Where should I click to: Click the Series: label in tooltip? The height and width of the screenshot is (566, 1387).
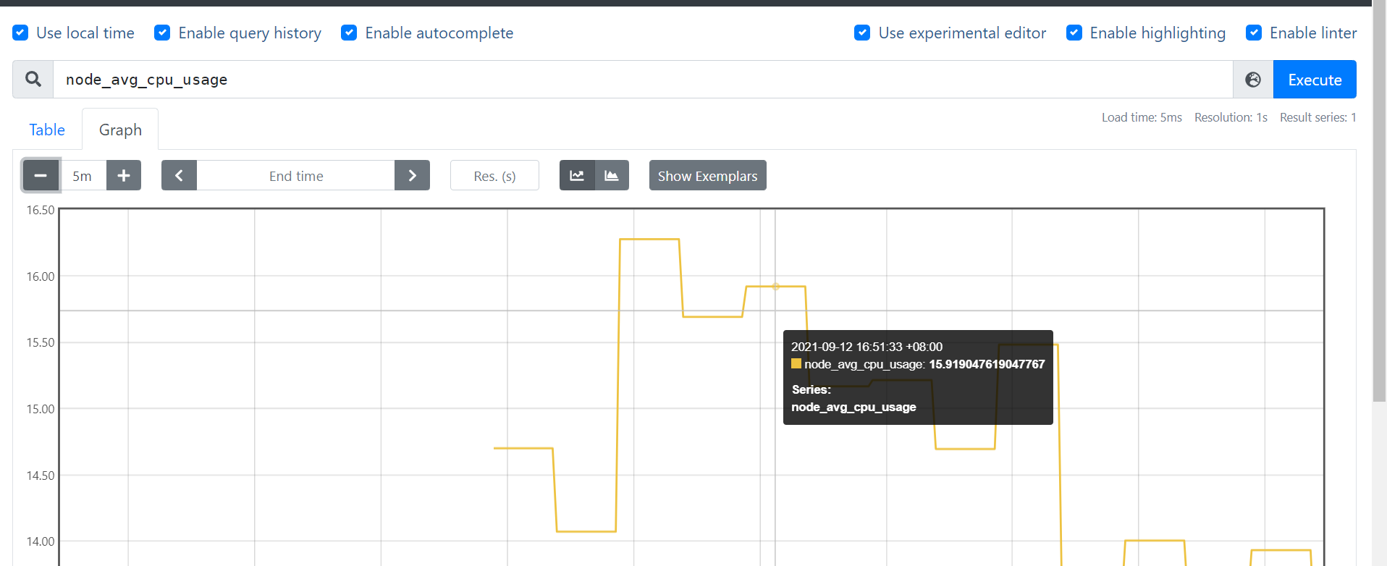click(x=811, y=389)
